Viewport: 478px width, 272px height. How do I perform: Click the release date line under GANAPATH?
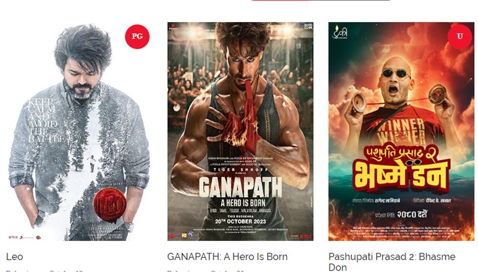(206, 271)
